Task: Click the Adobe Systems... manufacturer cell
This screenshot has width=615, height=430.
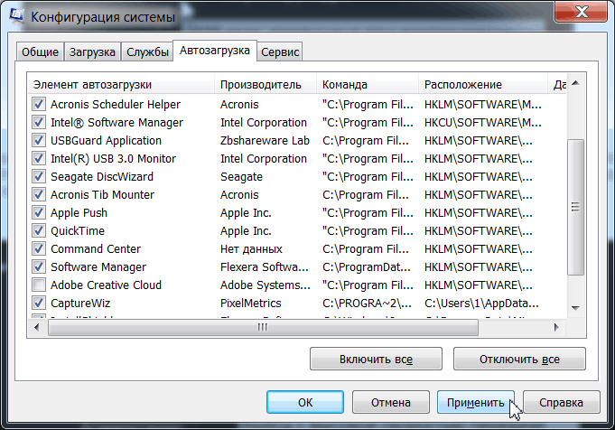Action: pos(266,285)
